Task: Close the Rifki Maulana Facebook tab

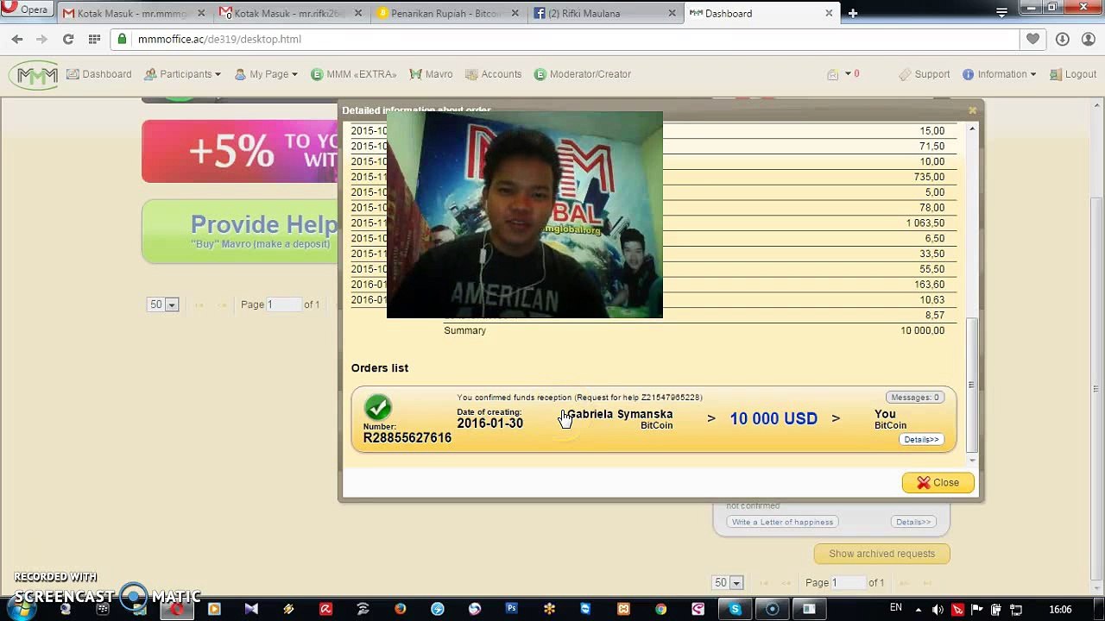Action: click(672, 13)
